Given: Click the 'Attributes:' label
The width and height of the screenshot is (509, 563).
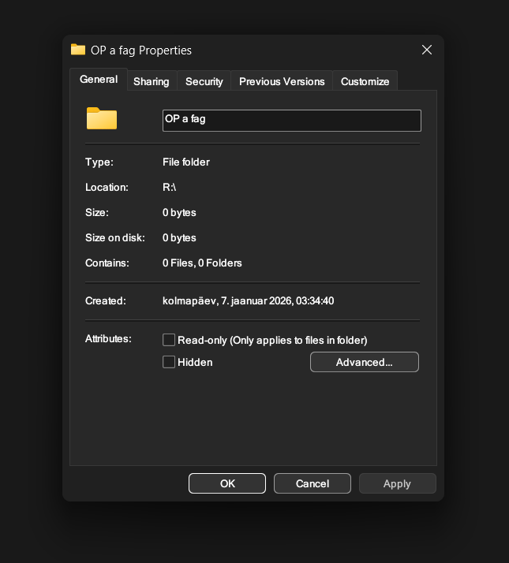Looking at the screenshot, I should 108,338.
